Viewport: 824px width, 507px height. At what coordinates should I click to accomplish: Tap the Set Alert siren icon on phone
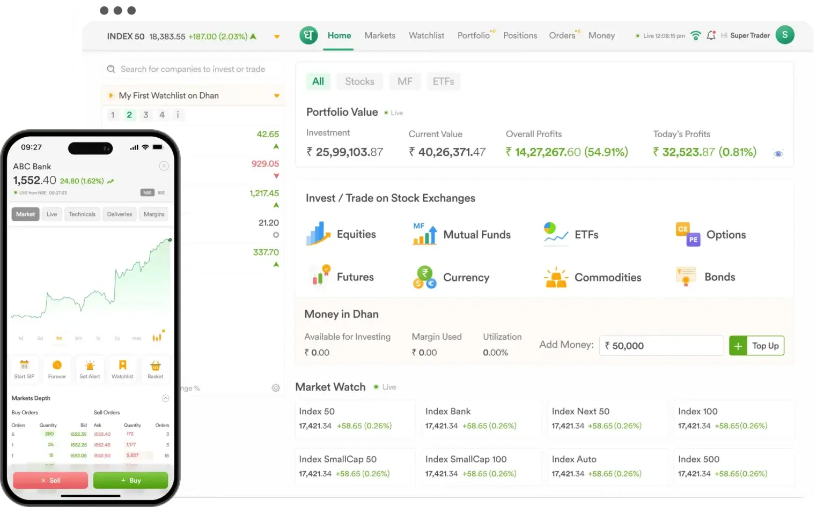pyautogui.click(x=90, y=369)
